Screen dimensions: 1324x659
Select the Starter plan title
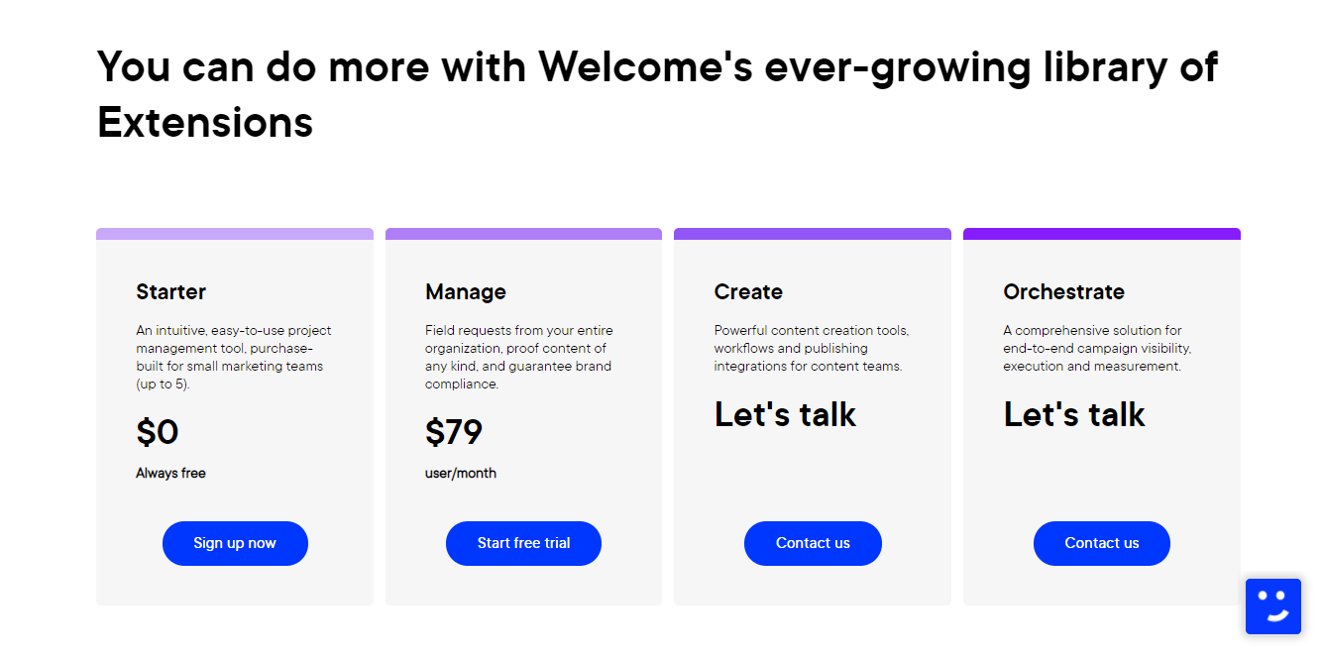coord(170,291)
